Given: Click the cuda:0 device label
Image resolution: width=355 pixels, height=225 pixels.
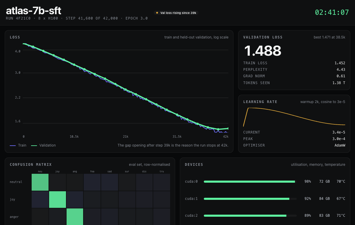Looking at the screenshot, I should click(191, 181).
